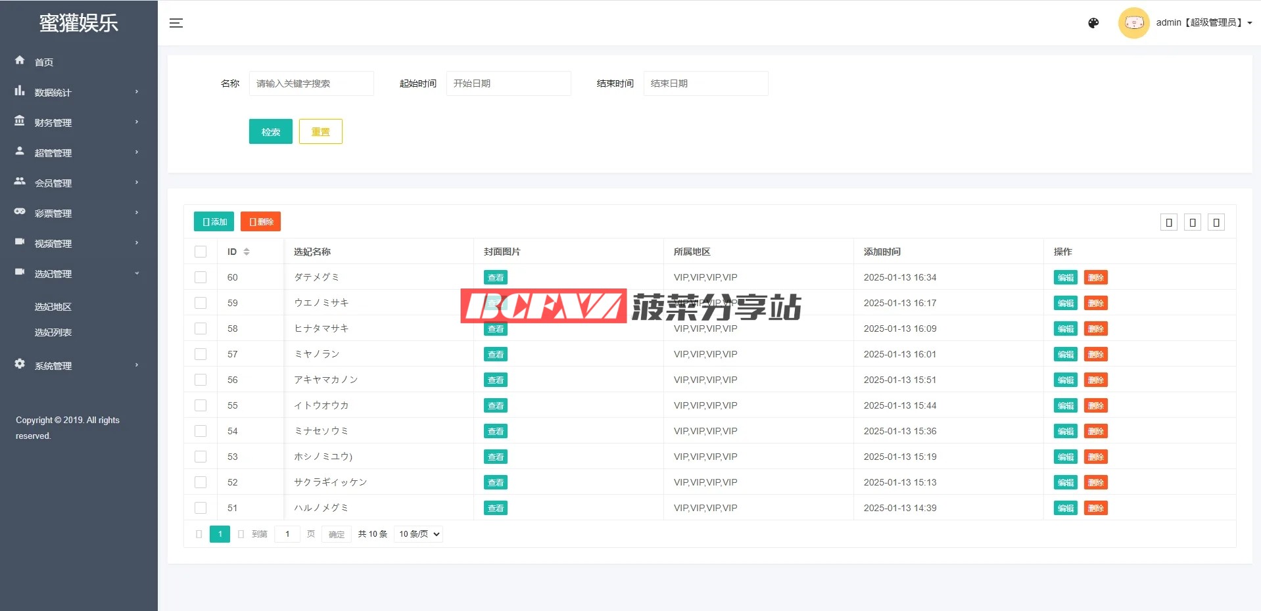The image size is (1261, 611).
Task: Click the gear icon for 系统管理
Action: click(20, 364)
